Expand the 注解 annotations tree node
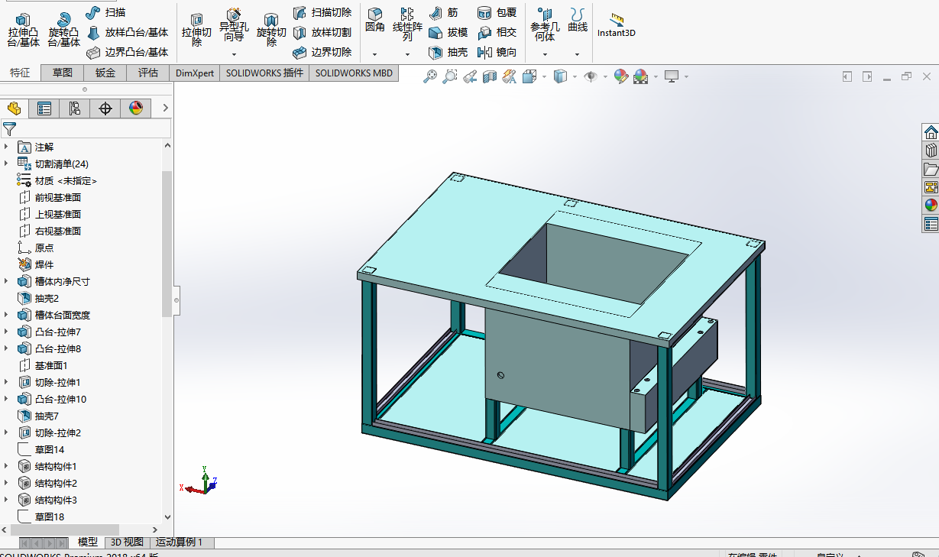 coord(7,147)
